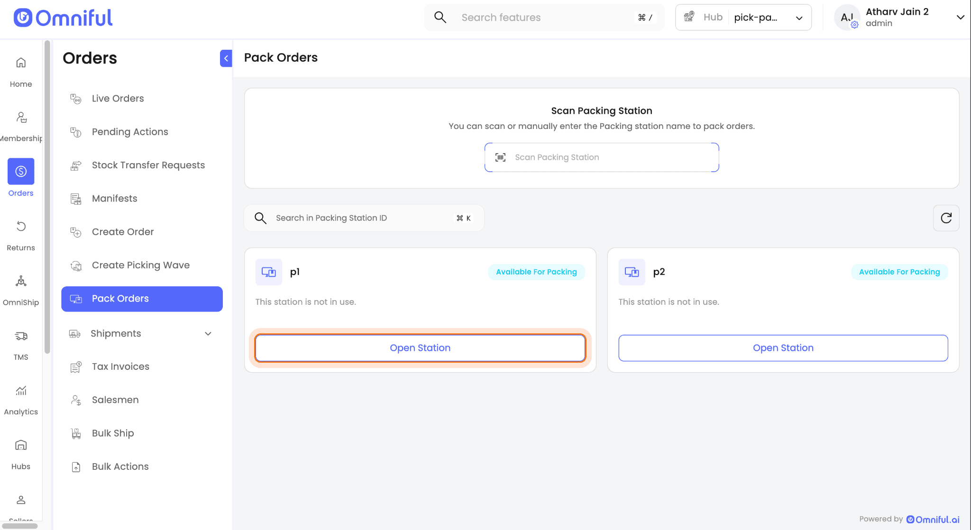Go to Bulk Ship menu item
The height and width of the screenshot is (530, 971).
pos(113,433)
